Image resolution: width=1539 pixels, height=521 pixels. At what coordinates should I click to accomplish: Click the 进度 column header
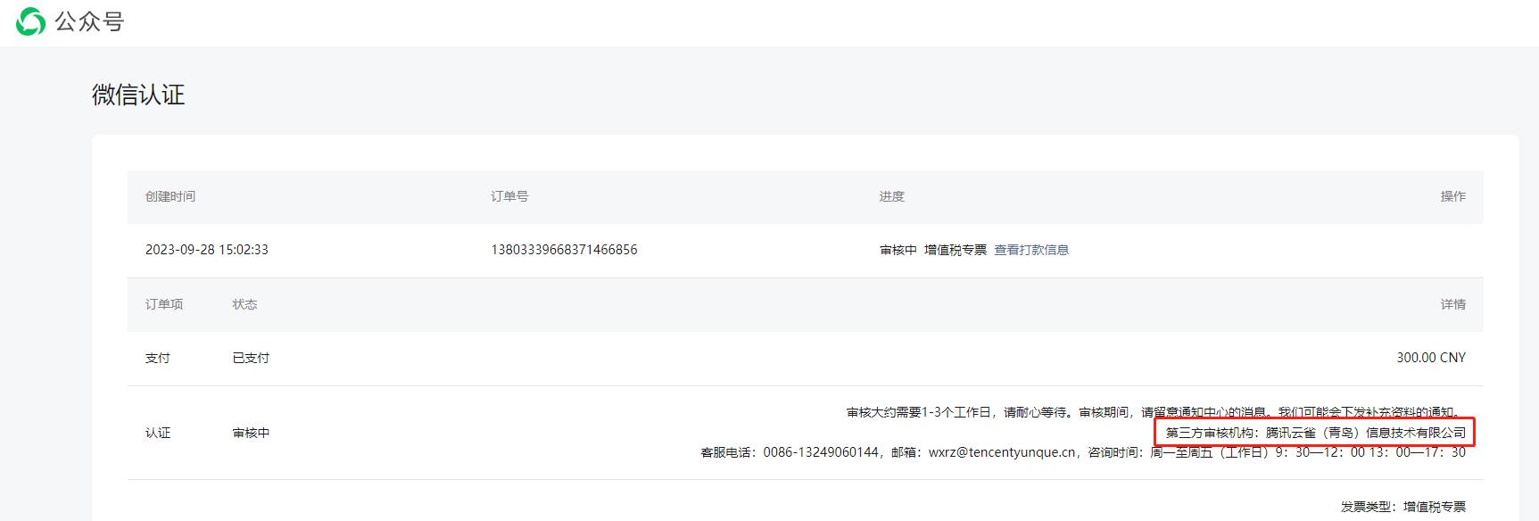pyautogui.click(x=892, y=196)
